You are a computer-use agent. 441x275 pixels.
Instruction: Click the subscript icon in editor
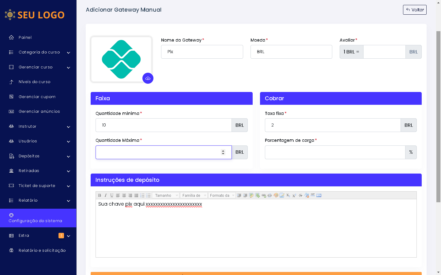288,196
